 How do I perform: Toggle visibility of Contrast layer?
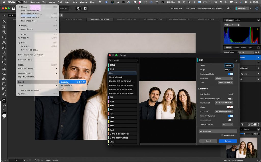[x=258, y=68]
